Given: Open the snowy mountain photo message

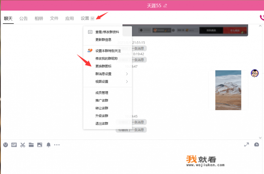Looking at the screenshot, I should click(228, 90).
